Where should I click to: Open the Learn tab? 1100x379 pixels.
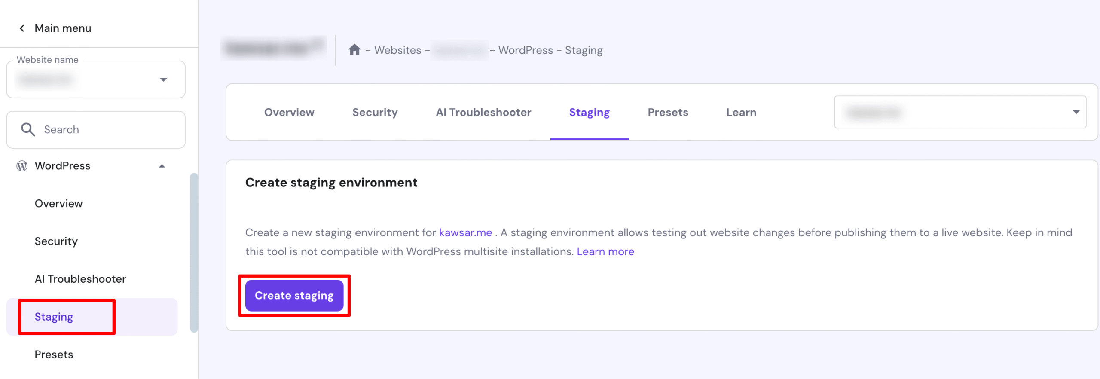tap(741, 112)
